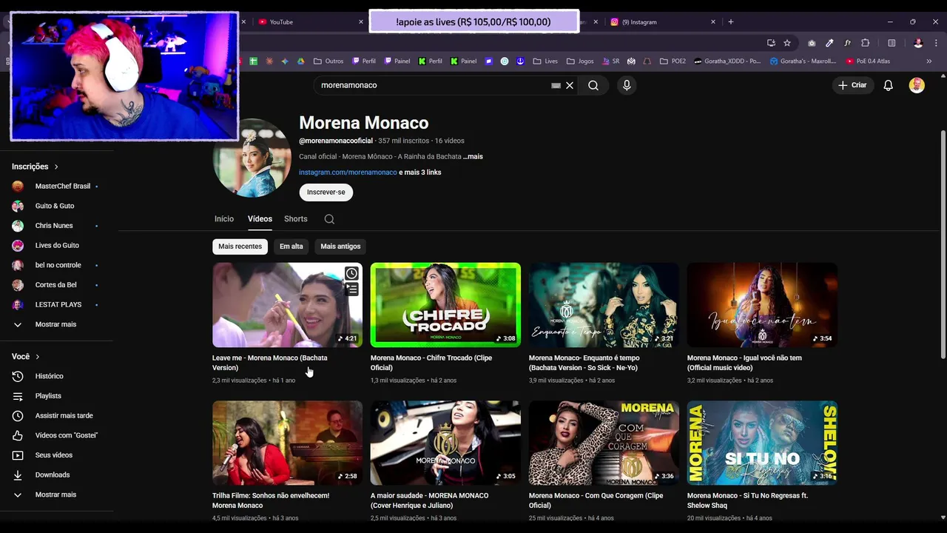Open bel no controle subscription
Viewport: 947px width, 533px height.
pyautogui.click(x=57, y=265)
